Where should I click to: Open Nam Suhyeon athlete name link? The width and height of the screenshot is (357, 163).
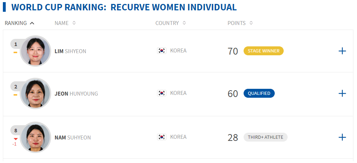[73, 138]
